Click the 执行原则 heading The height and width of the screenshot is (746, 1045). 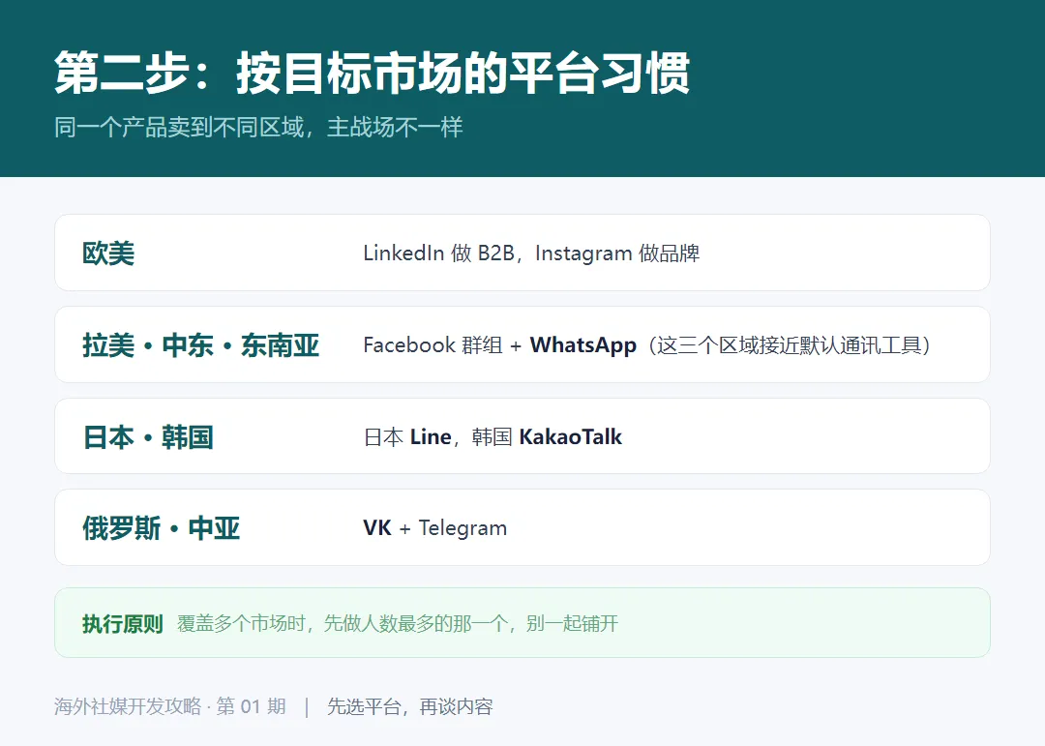click(x=123, y=624)
